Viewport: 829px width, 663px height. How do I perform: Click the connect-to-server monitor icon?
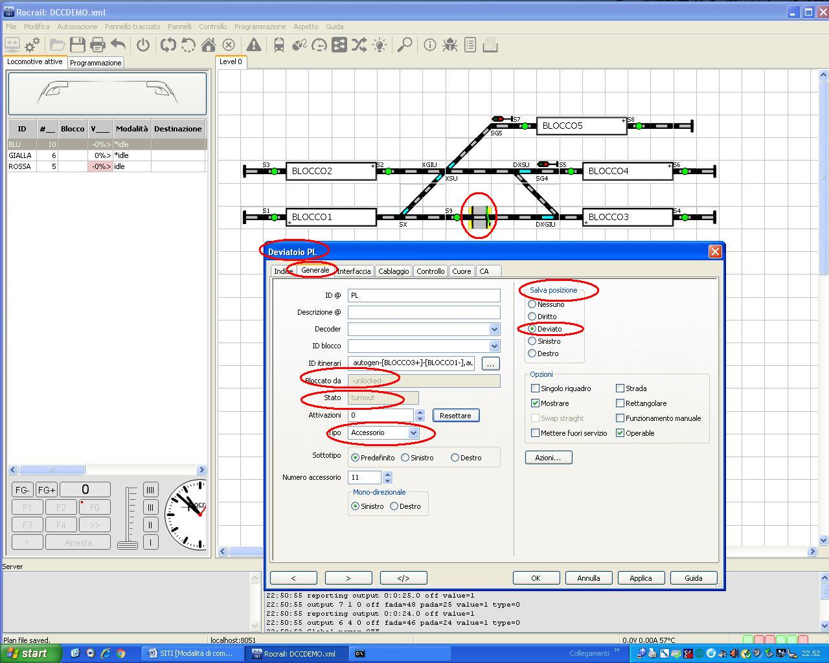click(x=12, y=45)
